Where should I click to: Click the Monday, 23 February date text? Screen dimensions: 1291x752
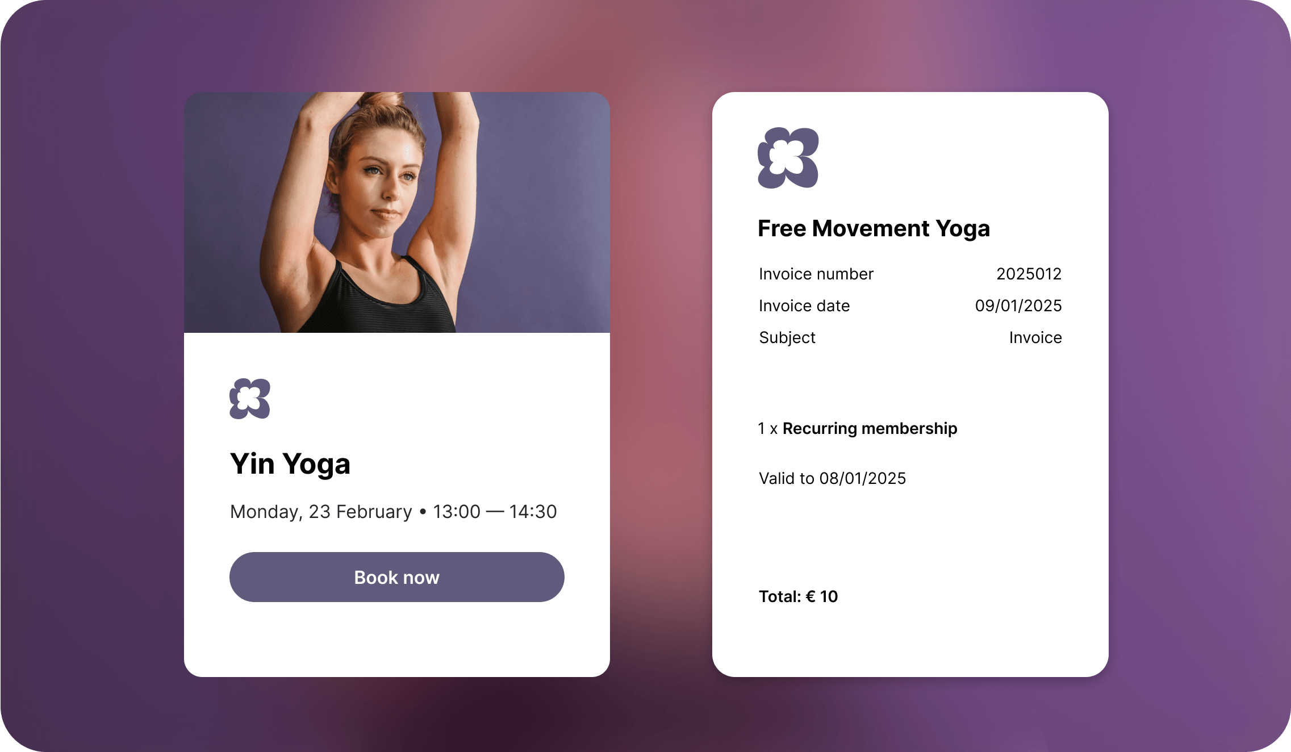321,512
